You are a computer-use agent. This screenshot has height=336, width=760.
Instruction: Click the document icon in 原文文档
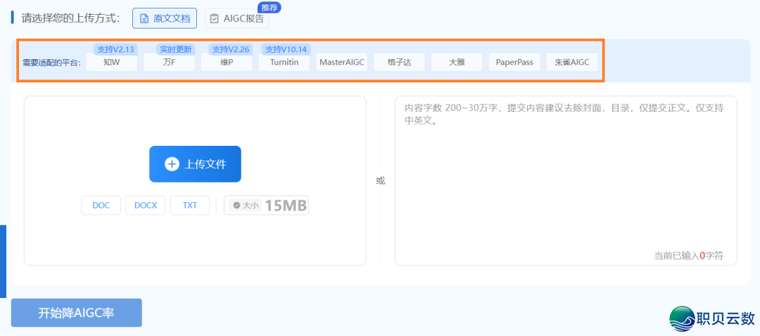coord(144,19)
